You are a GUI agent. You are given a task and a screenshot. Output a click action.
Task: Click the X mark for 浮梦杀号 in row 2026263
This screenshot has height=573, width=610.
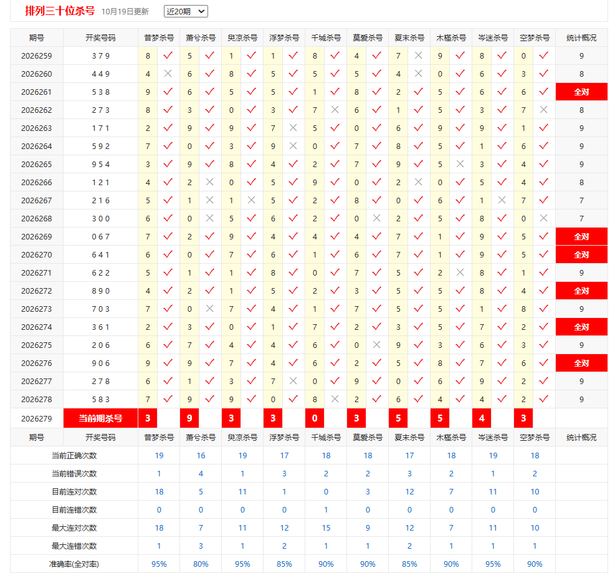[293, 128]
